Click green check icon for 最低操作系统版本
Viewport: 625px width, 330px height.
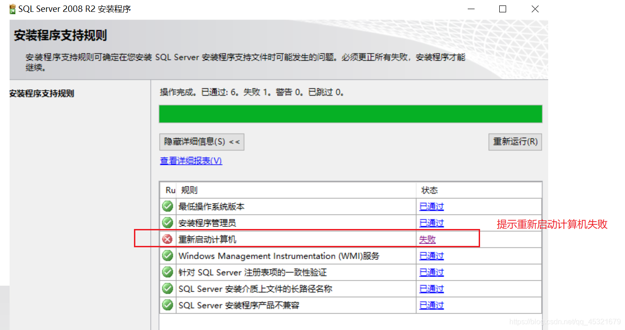pos(168,206)
